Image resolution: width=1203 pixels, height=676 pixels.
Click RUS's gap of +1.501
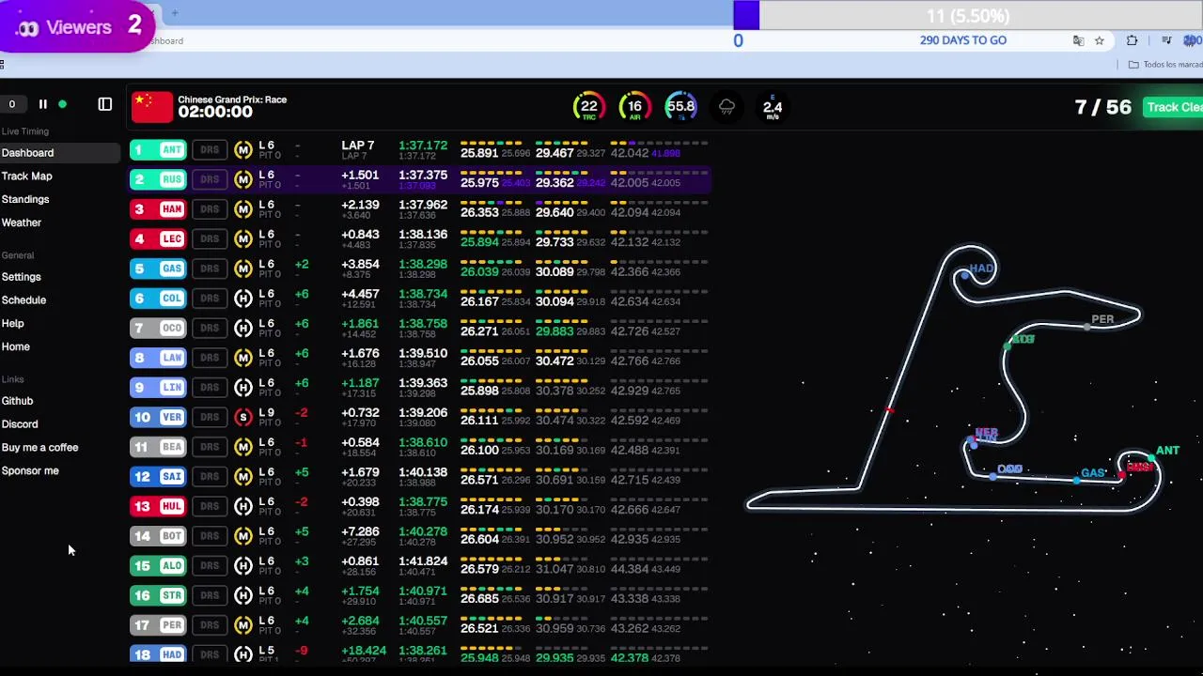[360, 176]
